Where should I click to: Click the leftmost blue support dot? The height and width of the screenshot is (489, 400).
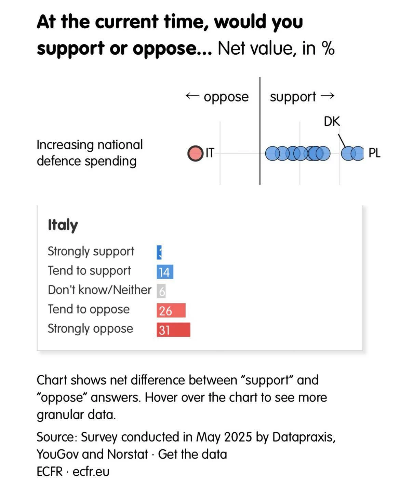tap(272, 153)
